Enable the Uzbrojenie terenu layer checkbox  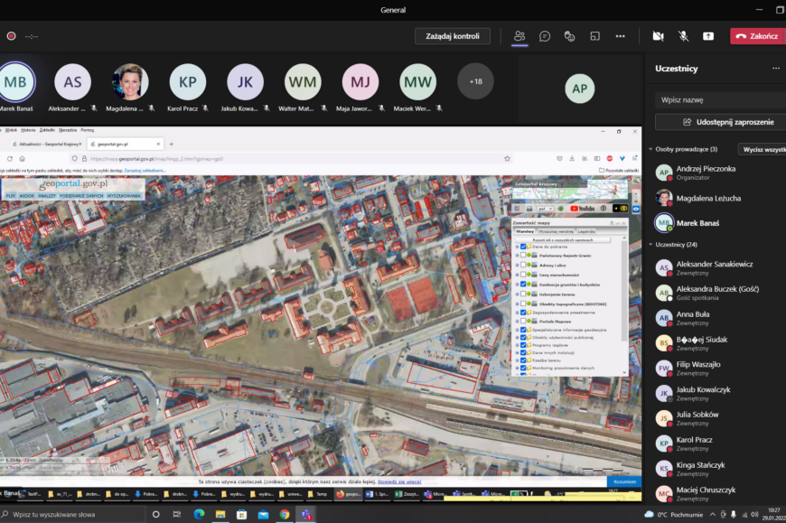tap(523, 294)
